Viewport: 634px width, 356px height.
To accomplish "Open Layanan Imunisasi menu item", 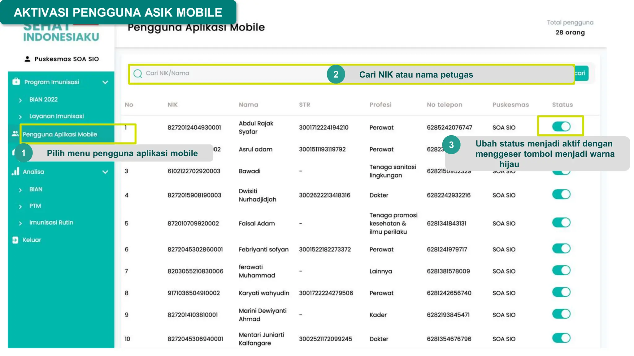I will click(x=56, y=116).
